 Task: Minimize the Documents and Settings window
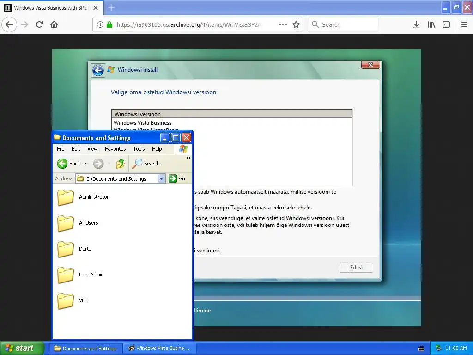click(x=165, y=138)
